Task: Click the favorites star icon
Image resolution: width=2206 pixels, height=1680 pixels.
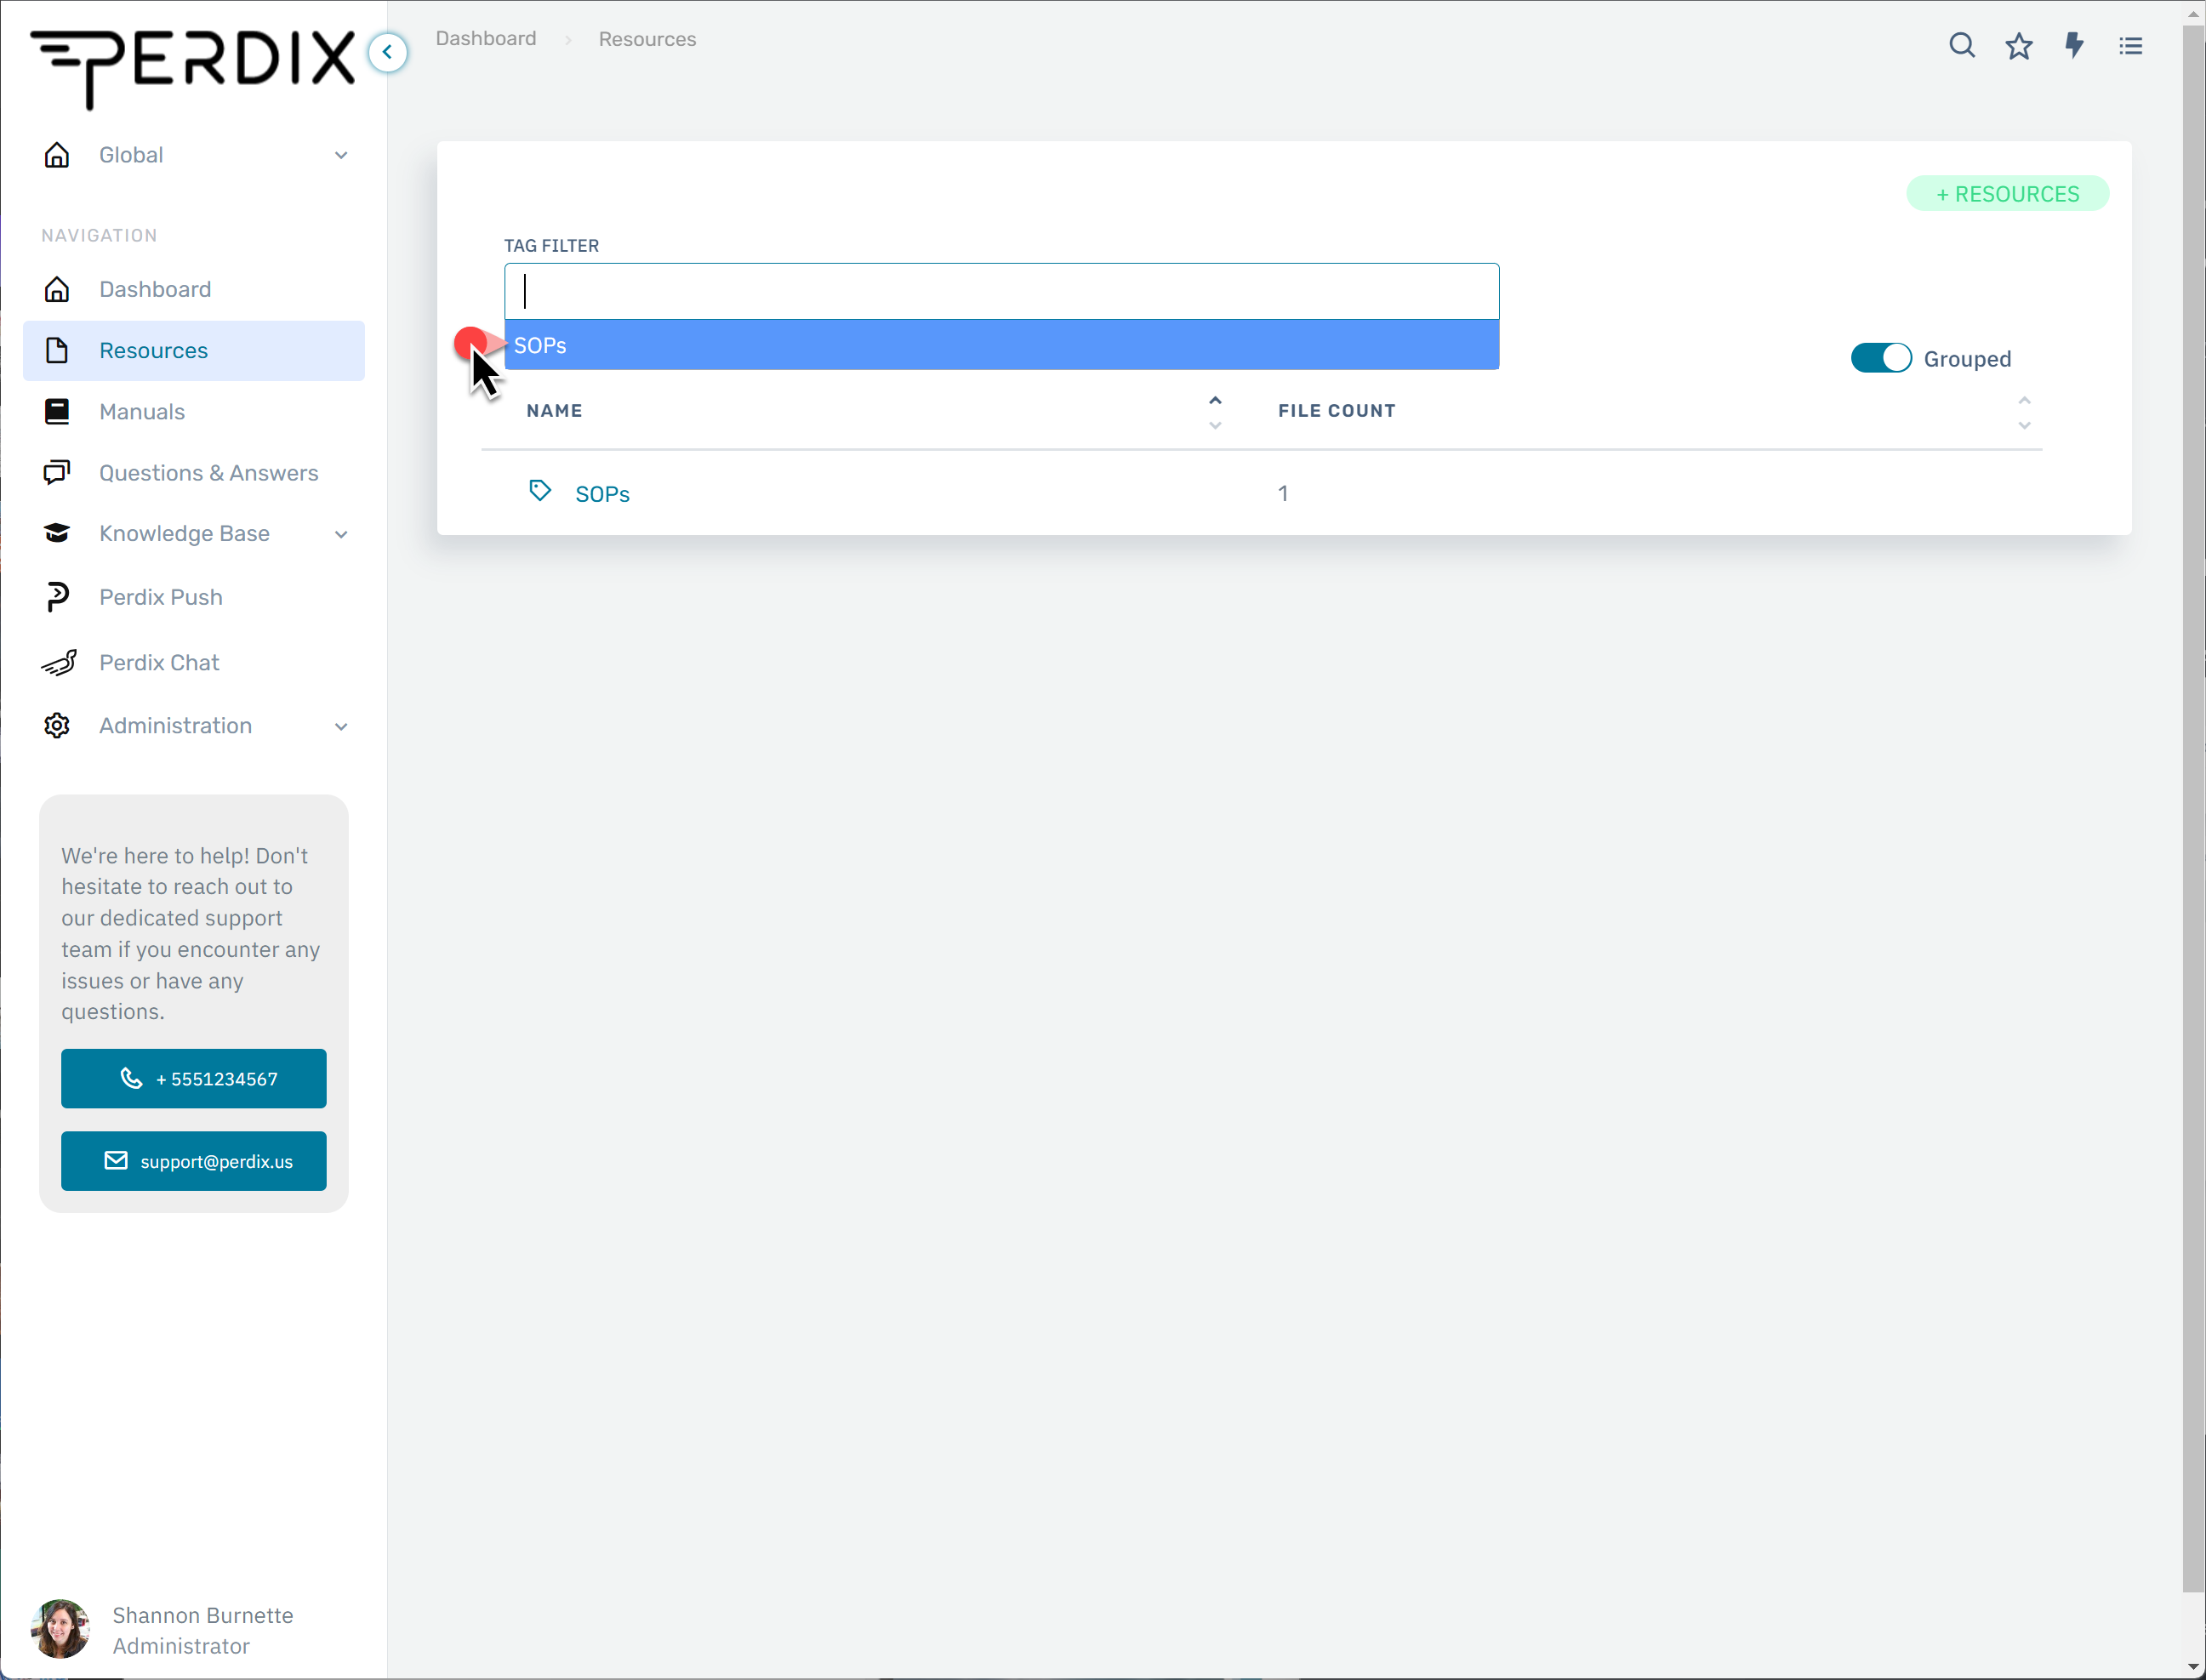Action: coord(2018,46)
